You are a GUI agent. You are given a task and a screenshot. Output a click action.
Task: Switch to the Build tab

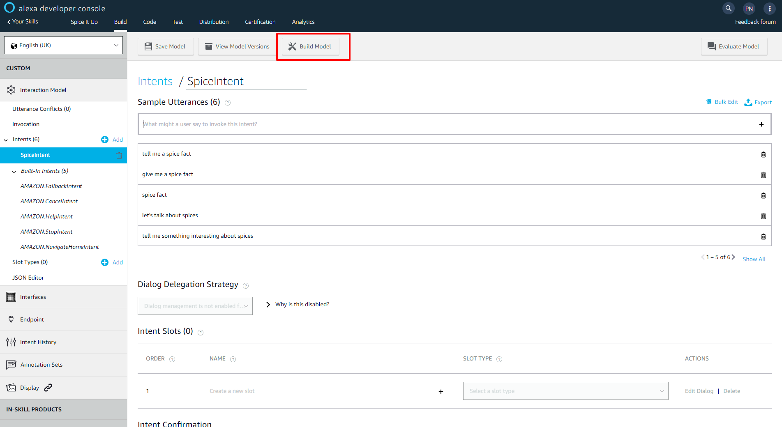pos(120,22)
